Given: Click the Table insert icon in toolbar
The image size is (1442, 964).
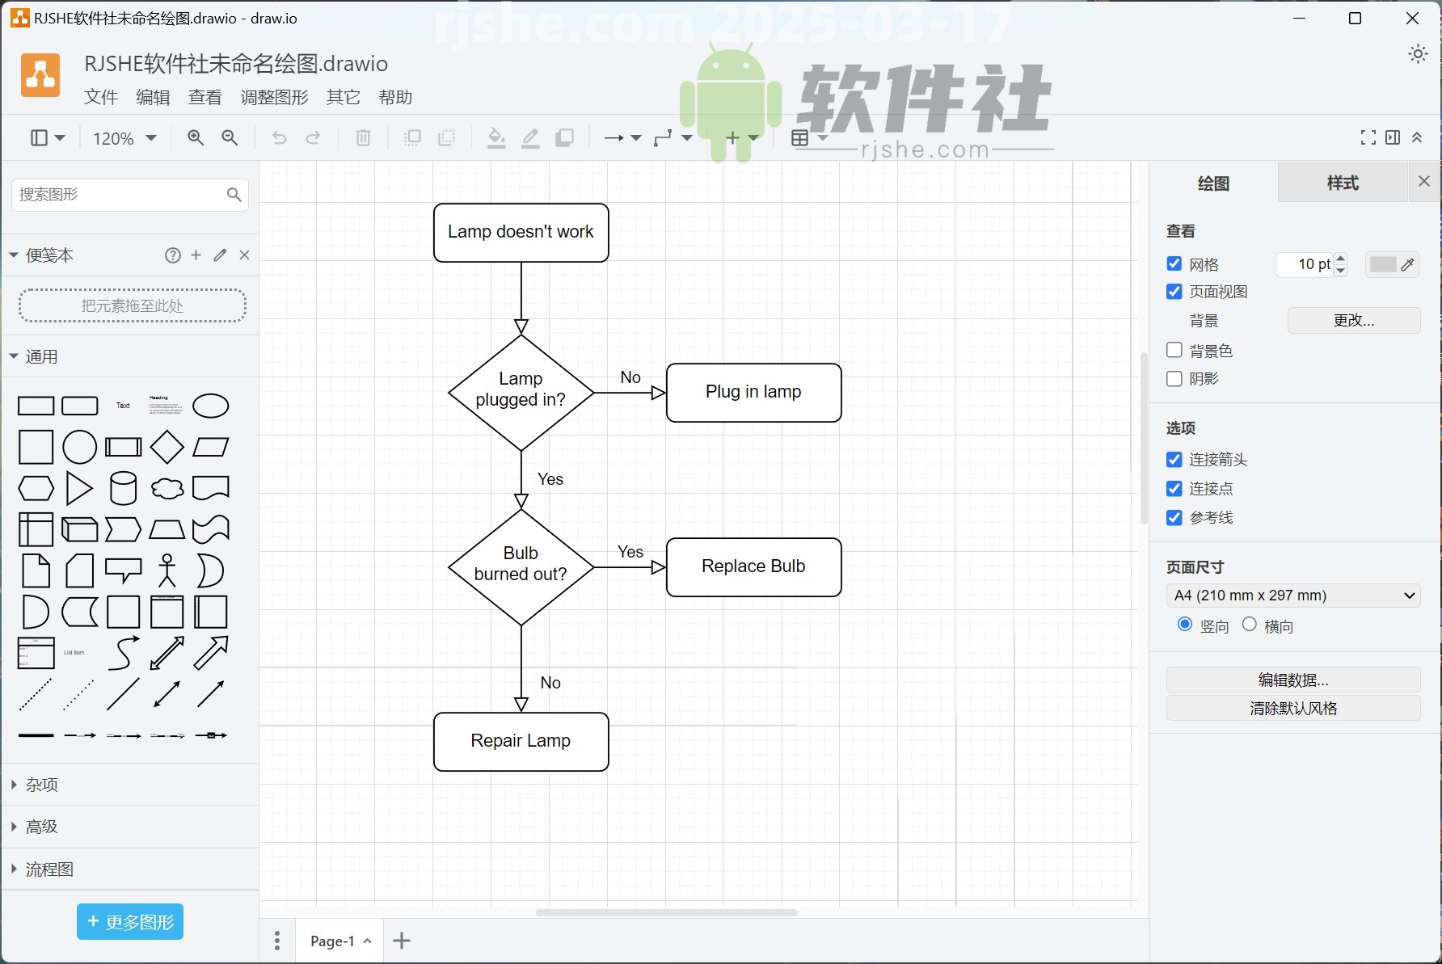Looking at the screenshot, I should (801, 137).
